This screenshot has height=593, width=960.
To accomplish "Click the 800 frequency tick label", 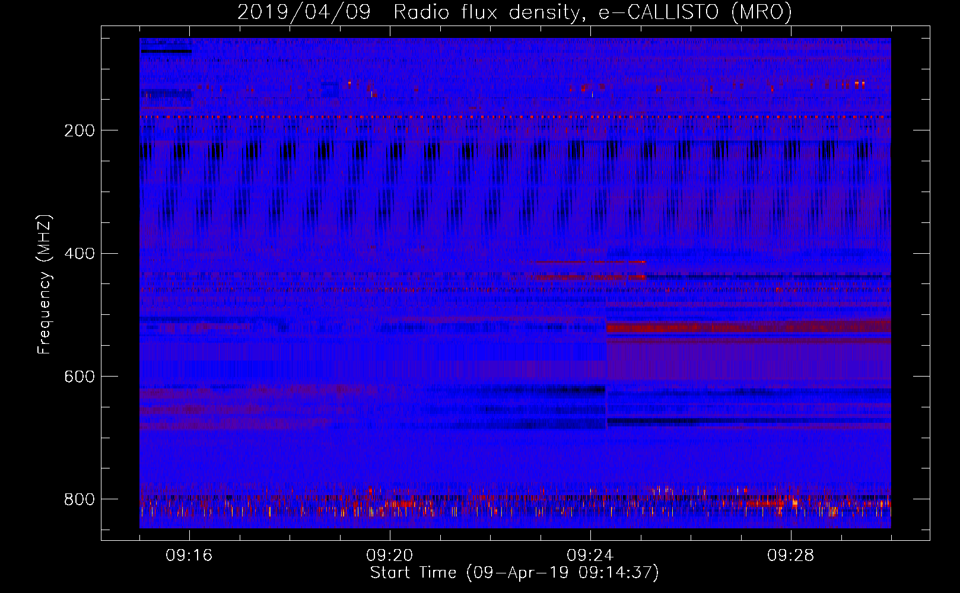I will click(x=80, y=499).
